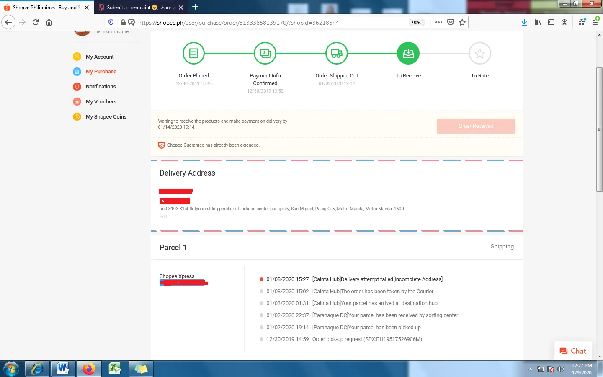The width and height of the screenshot is (603, 377).
Task: Open Firefox library icon
Action: 538,22
